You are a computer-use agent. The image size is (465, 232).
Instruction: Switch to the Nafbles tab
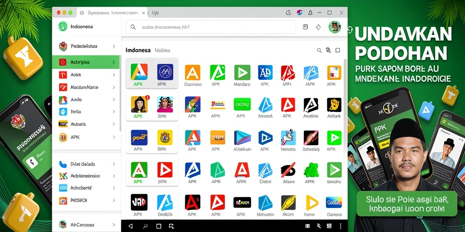(163, 50)
